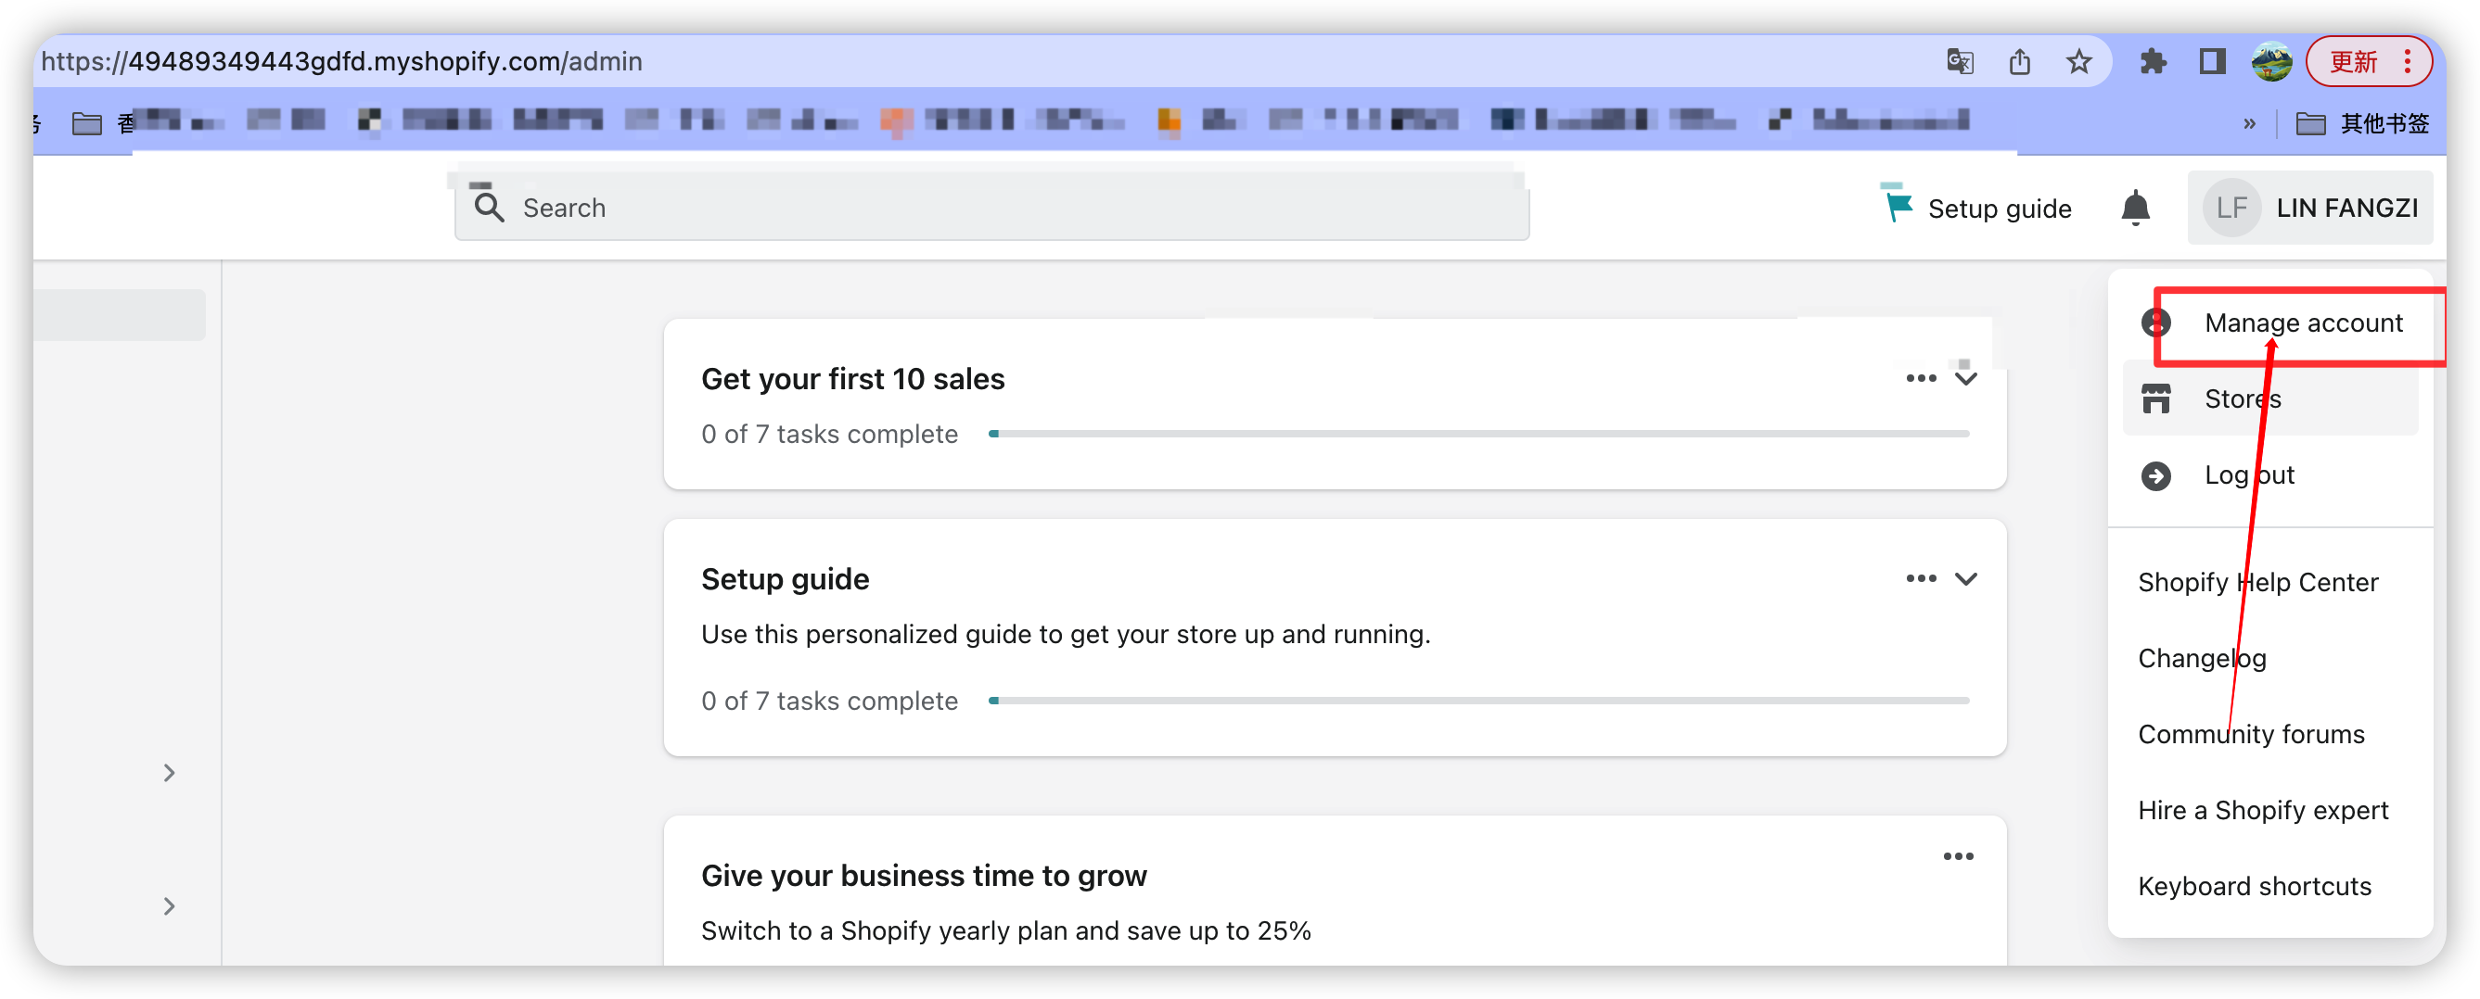
Task: Expand the sidebar section arrow
Action: (x=170, y=772)
